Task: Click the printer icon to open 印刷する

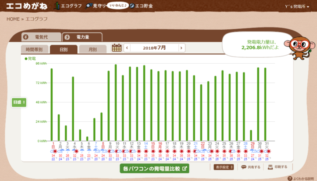Action: click(x=270, y=167)
